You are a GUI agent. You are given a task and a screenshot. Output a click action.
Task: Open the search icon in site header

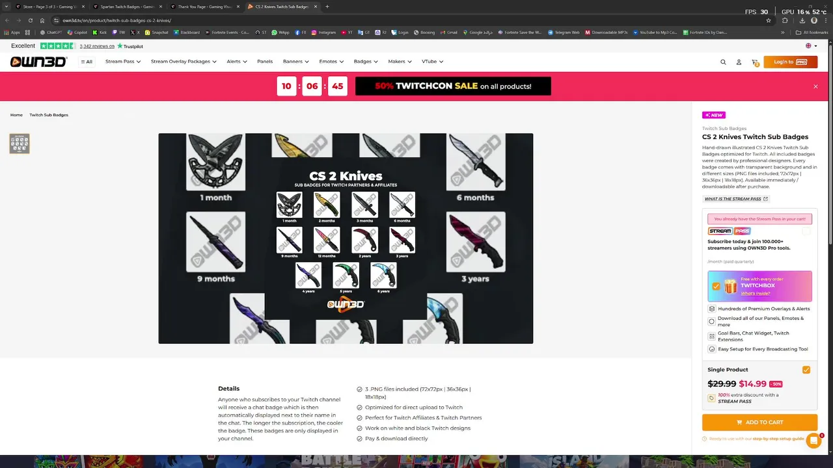(x=723, y=62)
